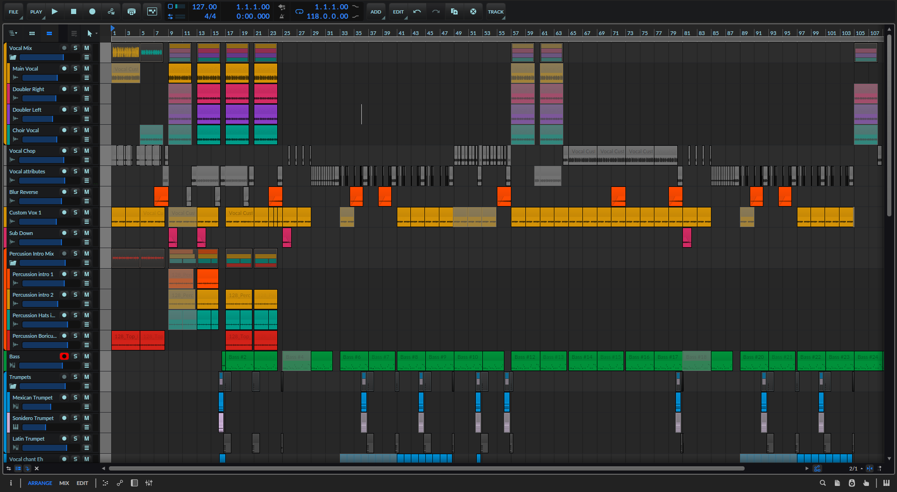The image size is (897, 492).
Task: Open the ADD menu
Action: (x=376, y=12)
